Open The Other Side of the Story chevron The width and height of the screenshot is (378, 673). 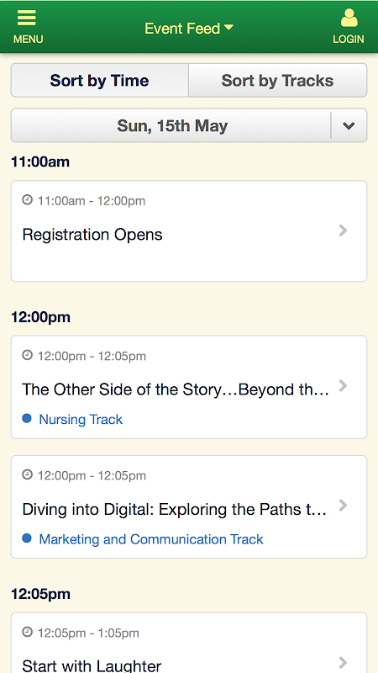343,386
